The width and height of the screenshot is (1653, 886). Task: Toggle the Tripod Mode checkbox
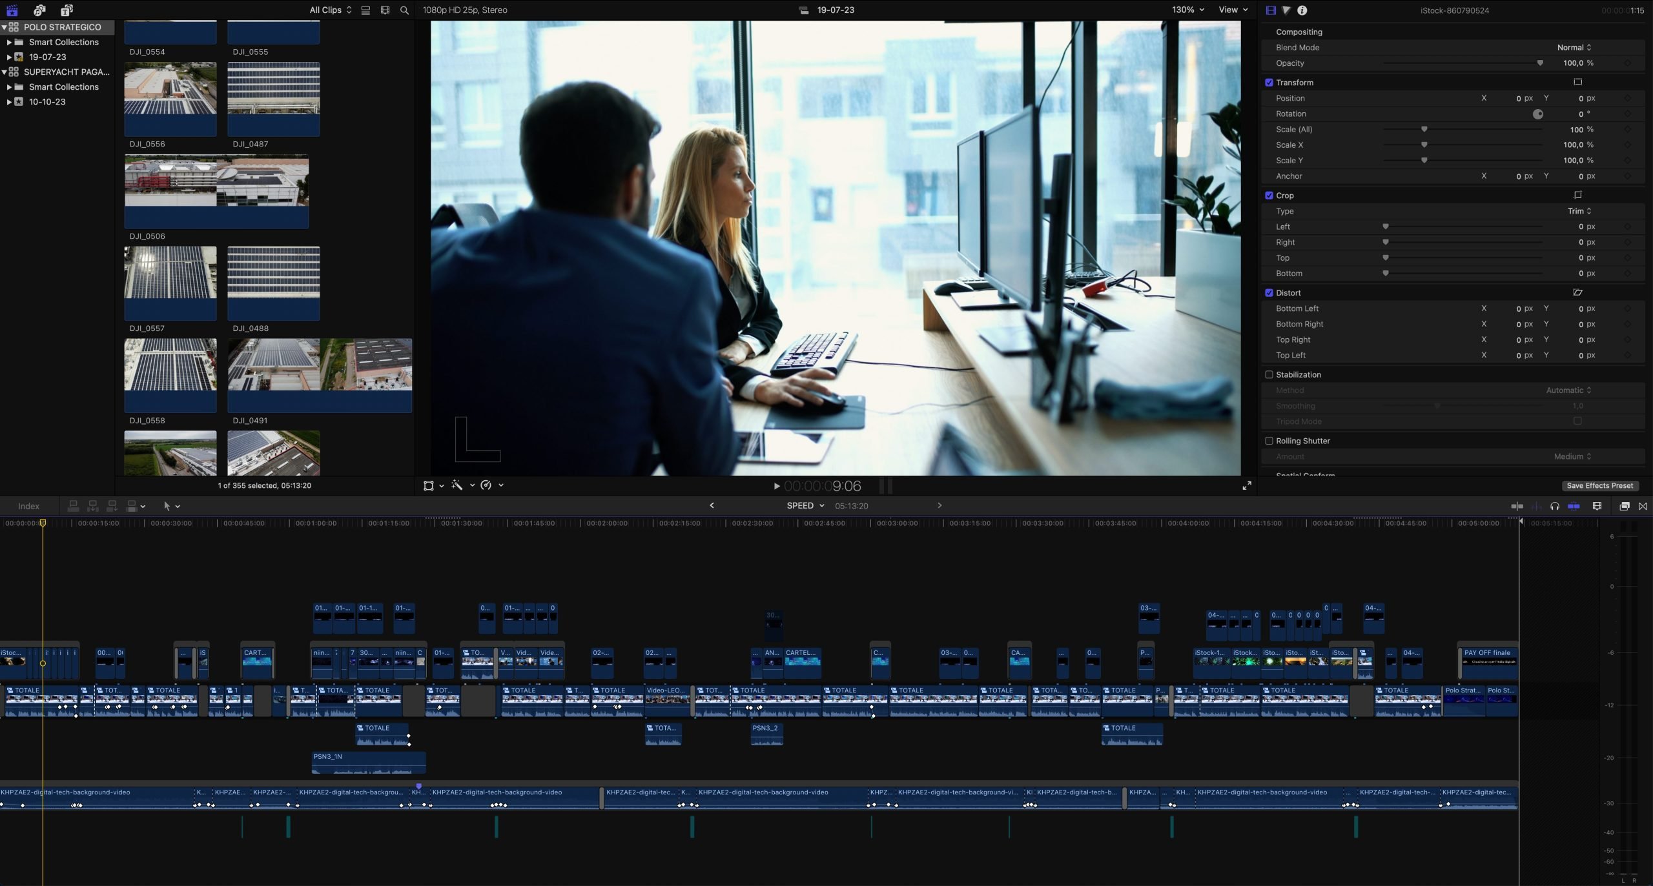click(x=1577, y=421)
